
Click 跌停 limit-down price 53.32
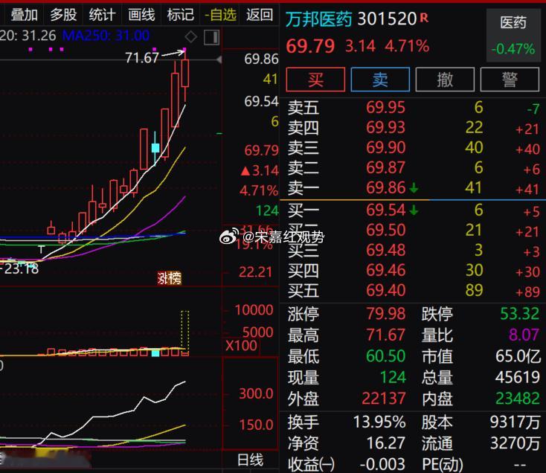pyautogui.click(x=519, y=314)
